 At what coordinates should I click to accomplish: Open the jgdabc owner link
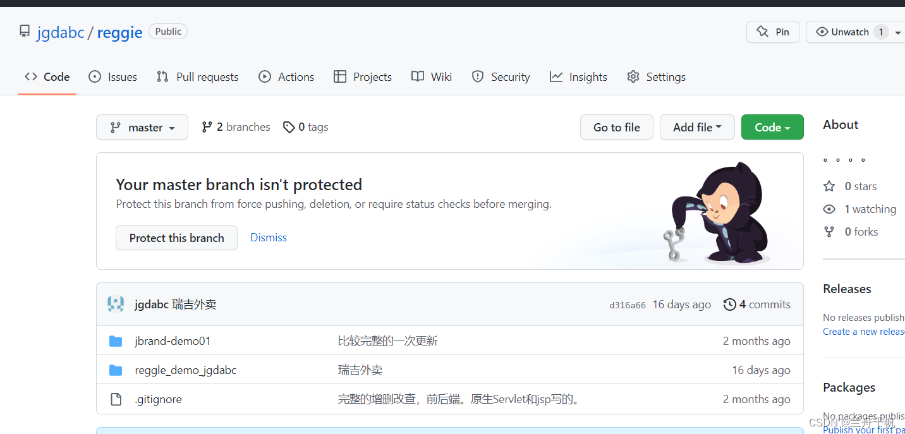61,32
